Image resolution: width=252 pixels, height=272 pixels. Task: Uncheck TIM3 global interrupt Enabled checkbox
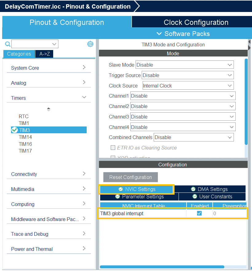pos(199,213)
